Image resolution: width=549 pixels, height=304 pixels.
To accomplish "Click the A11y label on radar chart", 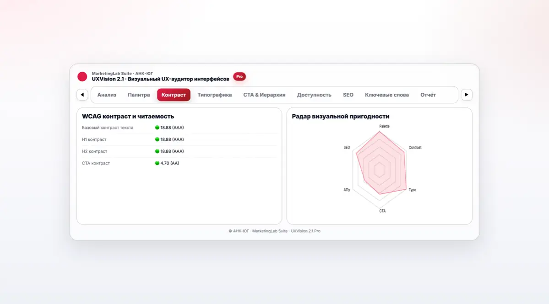I will tap(347, 190).
